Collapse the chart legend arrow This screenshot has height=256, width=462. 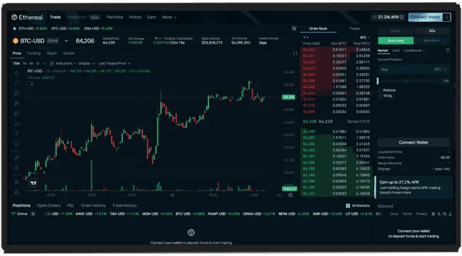31,84
